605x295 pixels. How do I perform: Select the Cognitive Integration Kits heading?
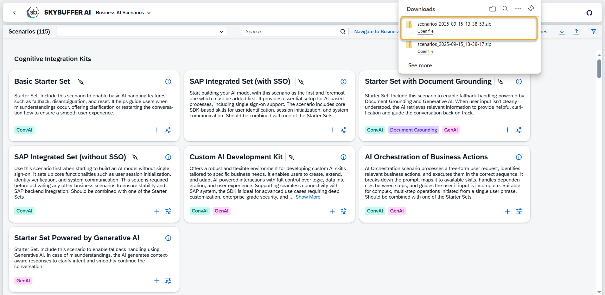pos(53,59)
